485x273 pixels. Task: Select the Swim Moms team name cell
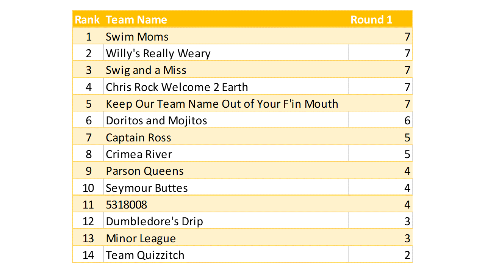point(137,37)
